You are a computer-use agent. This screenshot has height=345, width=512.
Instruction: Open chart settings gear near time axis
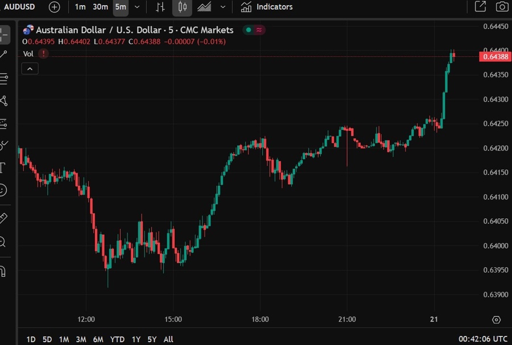click(496, 319)
